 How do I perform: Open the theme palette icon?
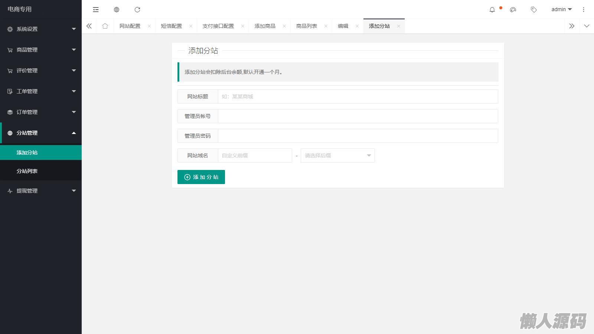coord(513,10)
